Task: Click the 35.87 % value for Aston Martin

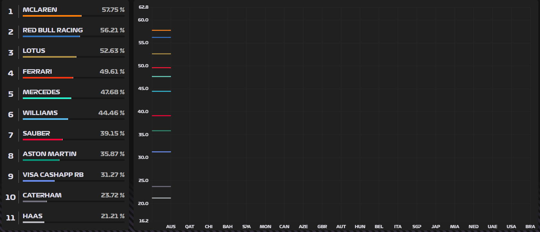Action: [x=112, y=154]
